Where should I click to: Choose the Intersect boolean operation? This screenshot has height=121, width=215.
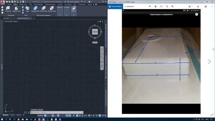[52, 9]
